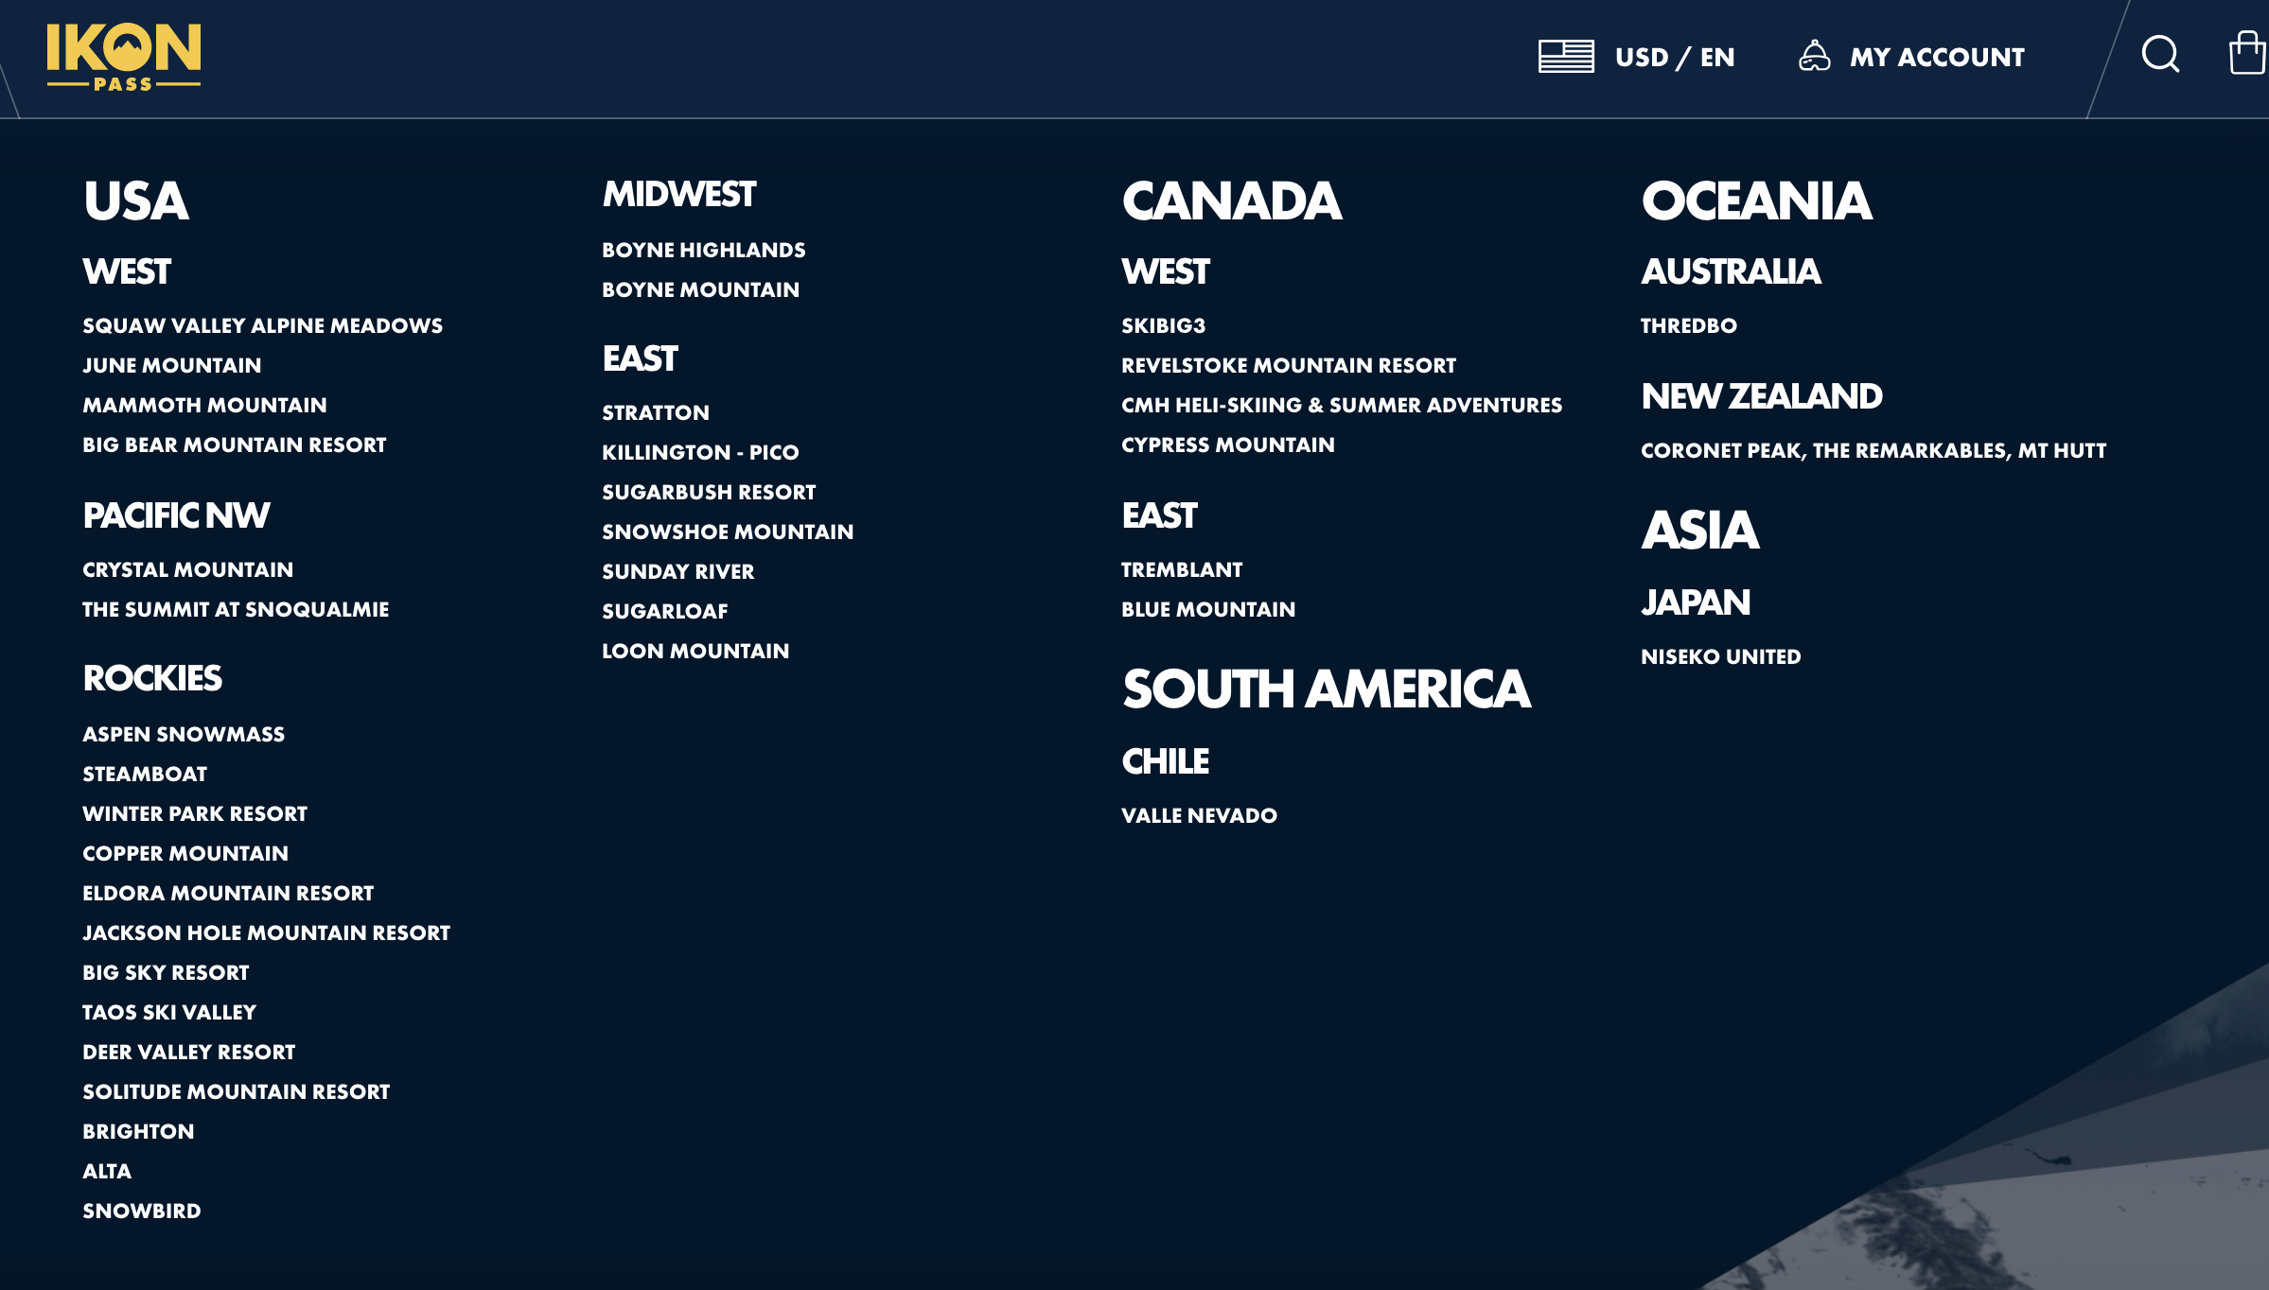Select June Mountain

172,366
